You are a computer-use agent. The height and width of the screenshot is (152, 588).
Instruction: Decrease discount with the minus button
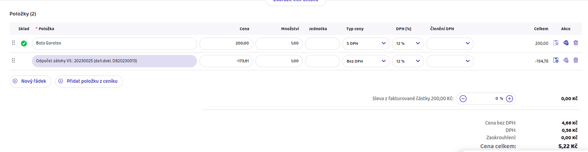pyautogui.click(x=463, y=99)
